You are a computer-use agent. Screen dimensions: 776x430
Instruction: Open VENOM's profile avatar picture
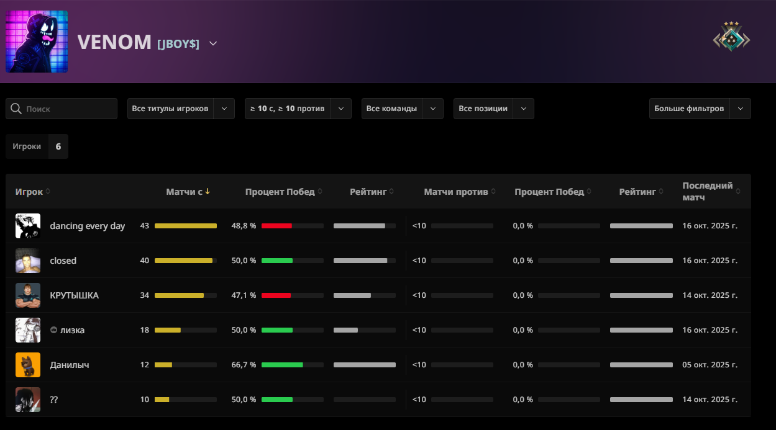click(37, 42)
